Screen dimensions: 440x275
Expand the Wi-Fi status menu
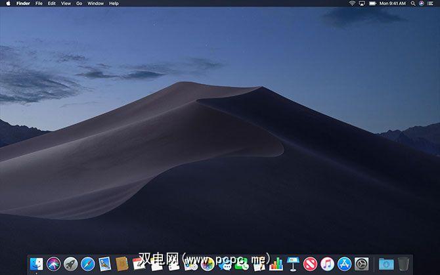point(352,3)
